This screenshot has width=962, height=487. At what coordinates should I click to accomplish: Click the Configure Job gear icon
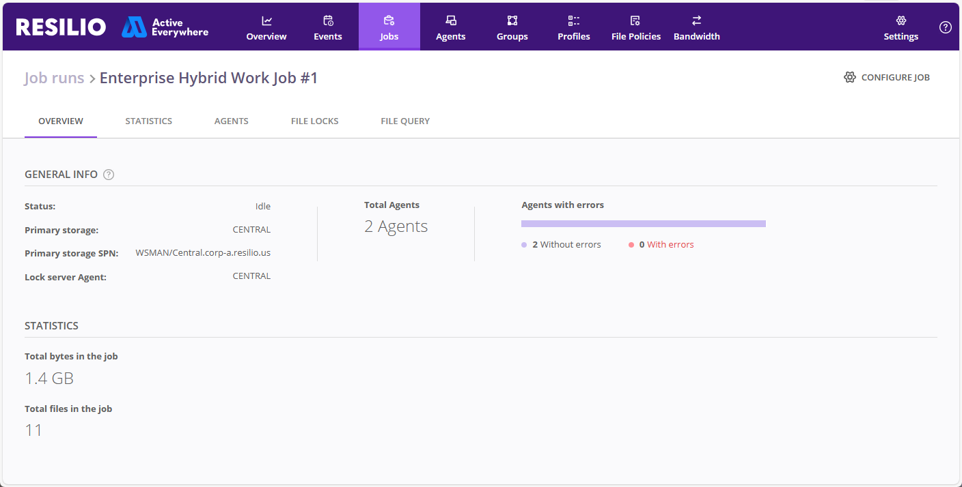point(850,77)
